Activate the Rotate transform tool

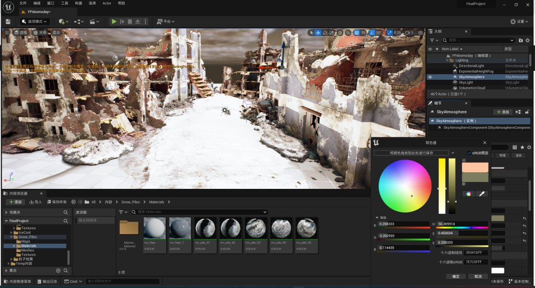pos(325,33)
